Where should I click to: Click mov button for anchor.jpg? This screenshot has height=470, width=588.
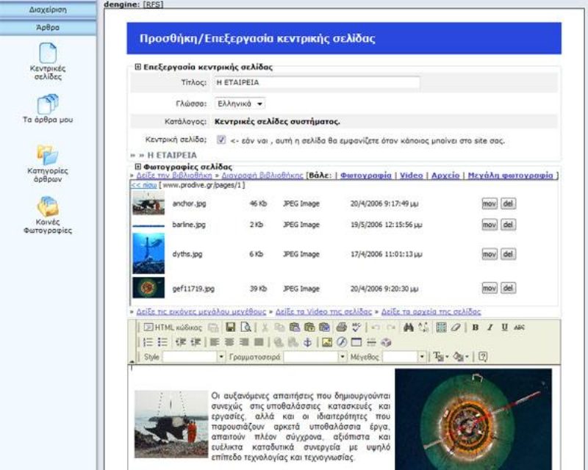coord(490,203)
